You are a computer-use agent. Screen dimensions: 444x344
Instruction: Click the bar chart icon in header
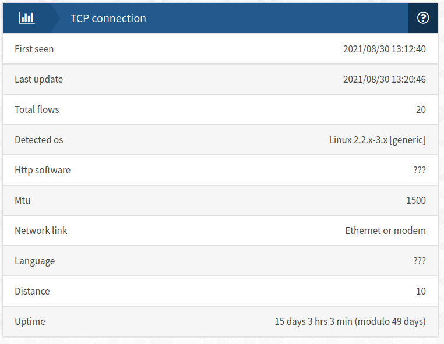(27, 18)
